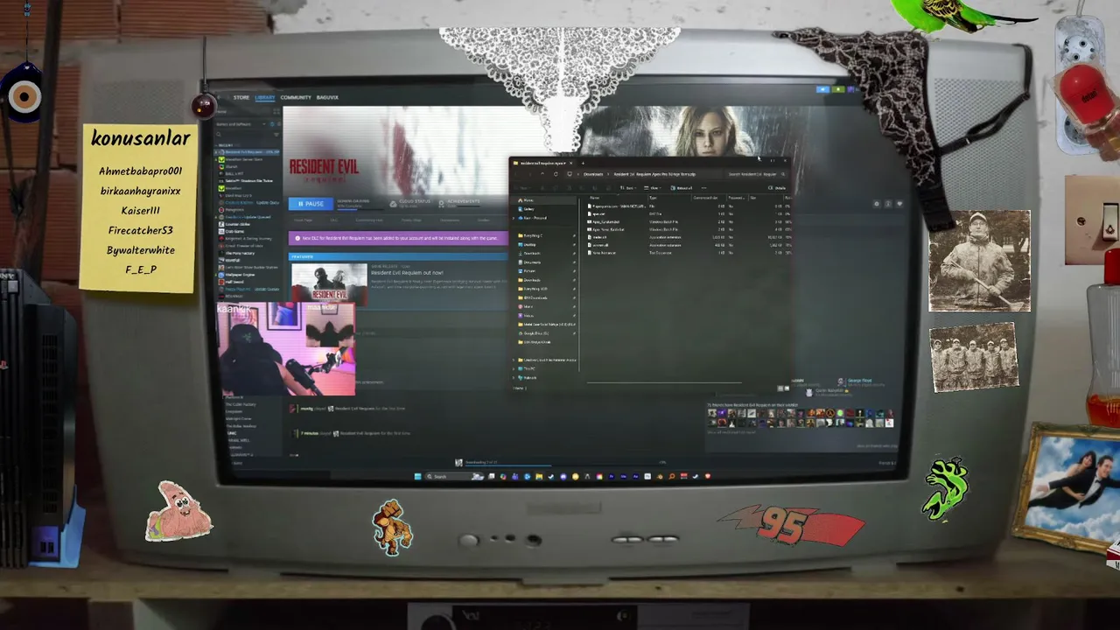Select Wallpaper Engine in the Steam library list
Viewport: 1120px width, 630px height.
point(238,275)
